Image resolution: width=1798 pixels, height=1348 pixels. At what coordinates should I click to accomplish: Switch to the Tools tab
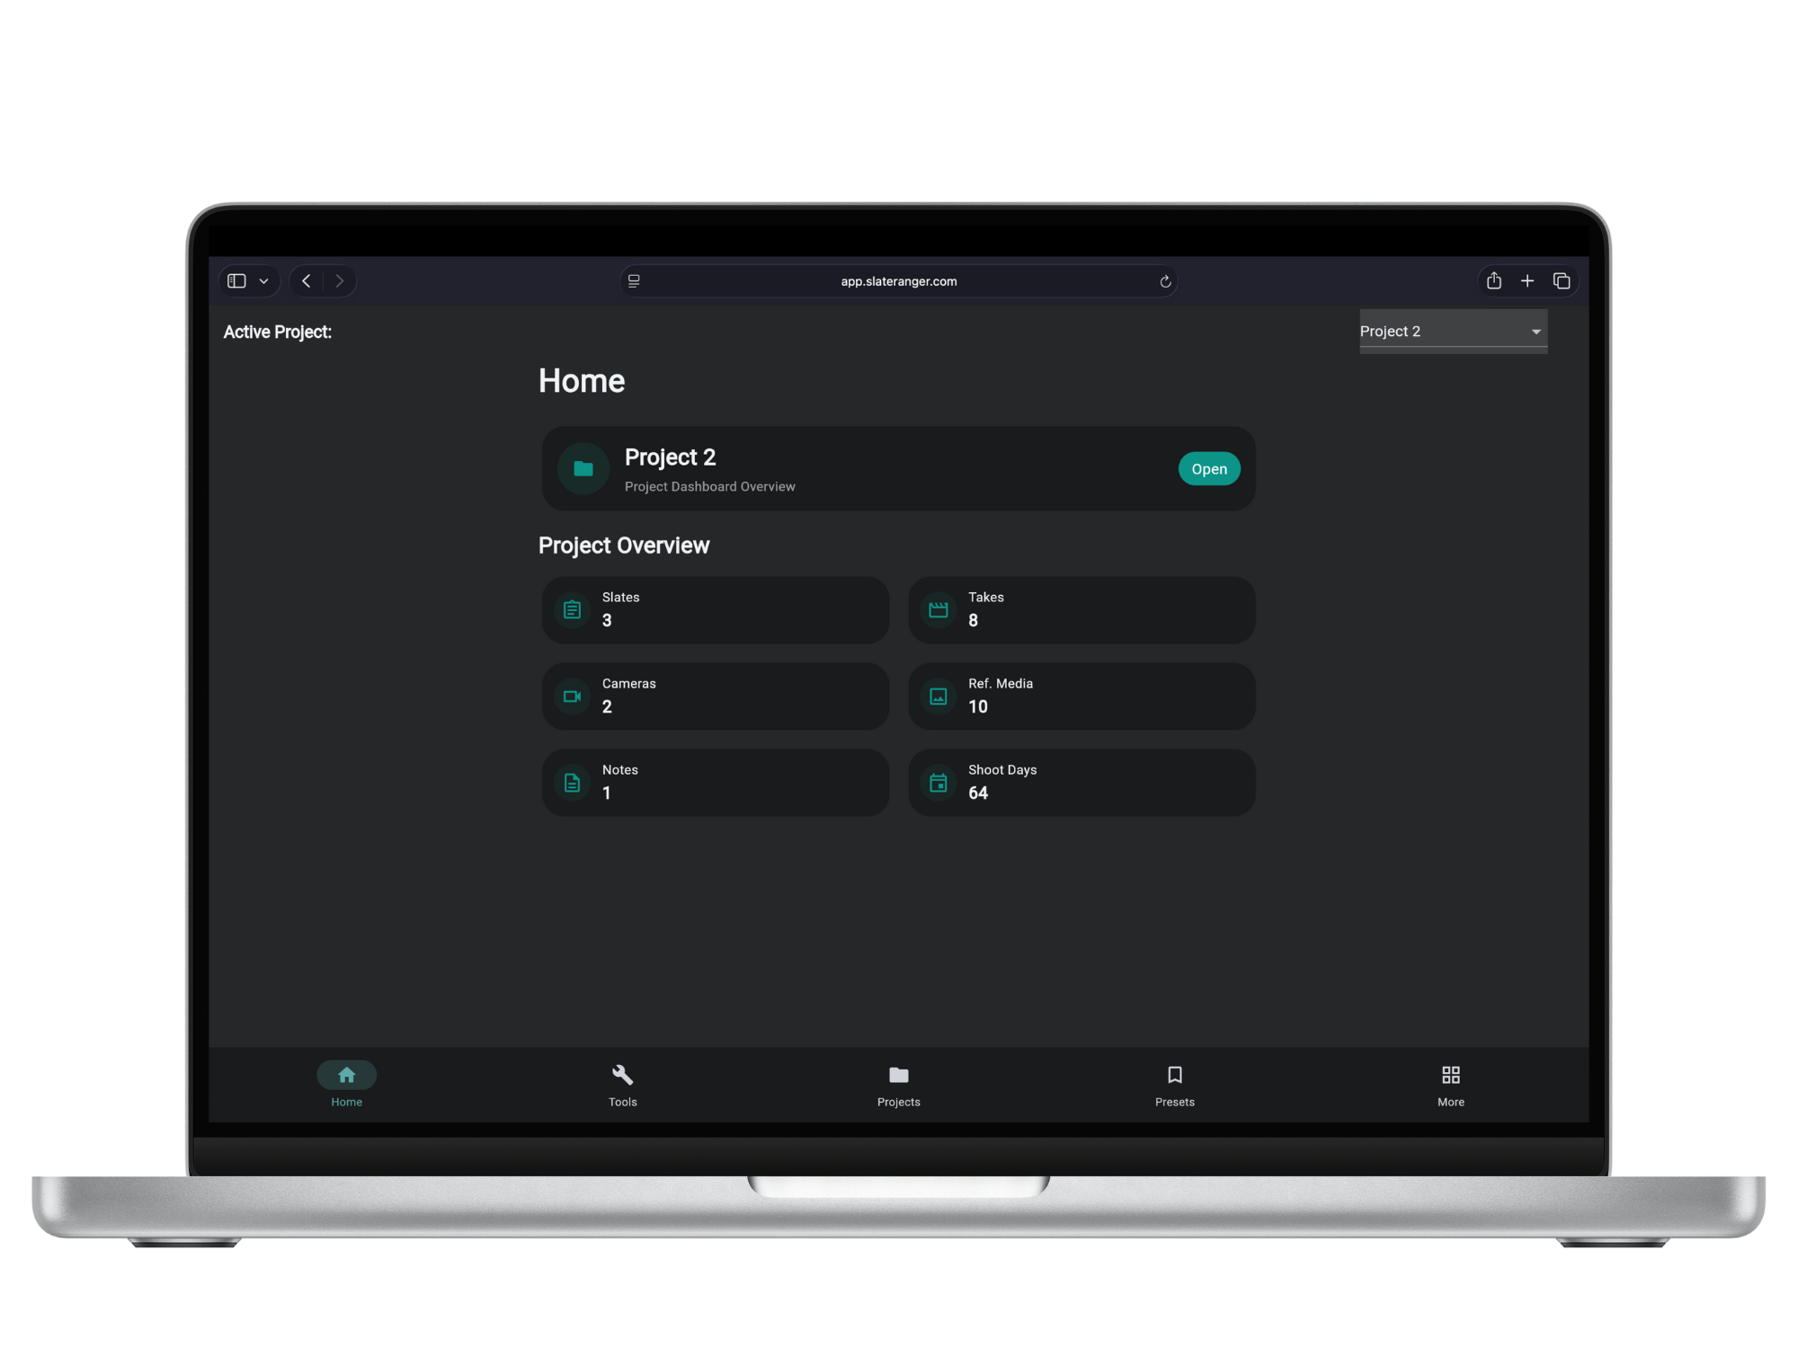(622, 1085)
